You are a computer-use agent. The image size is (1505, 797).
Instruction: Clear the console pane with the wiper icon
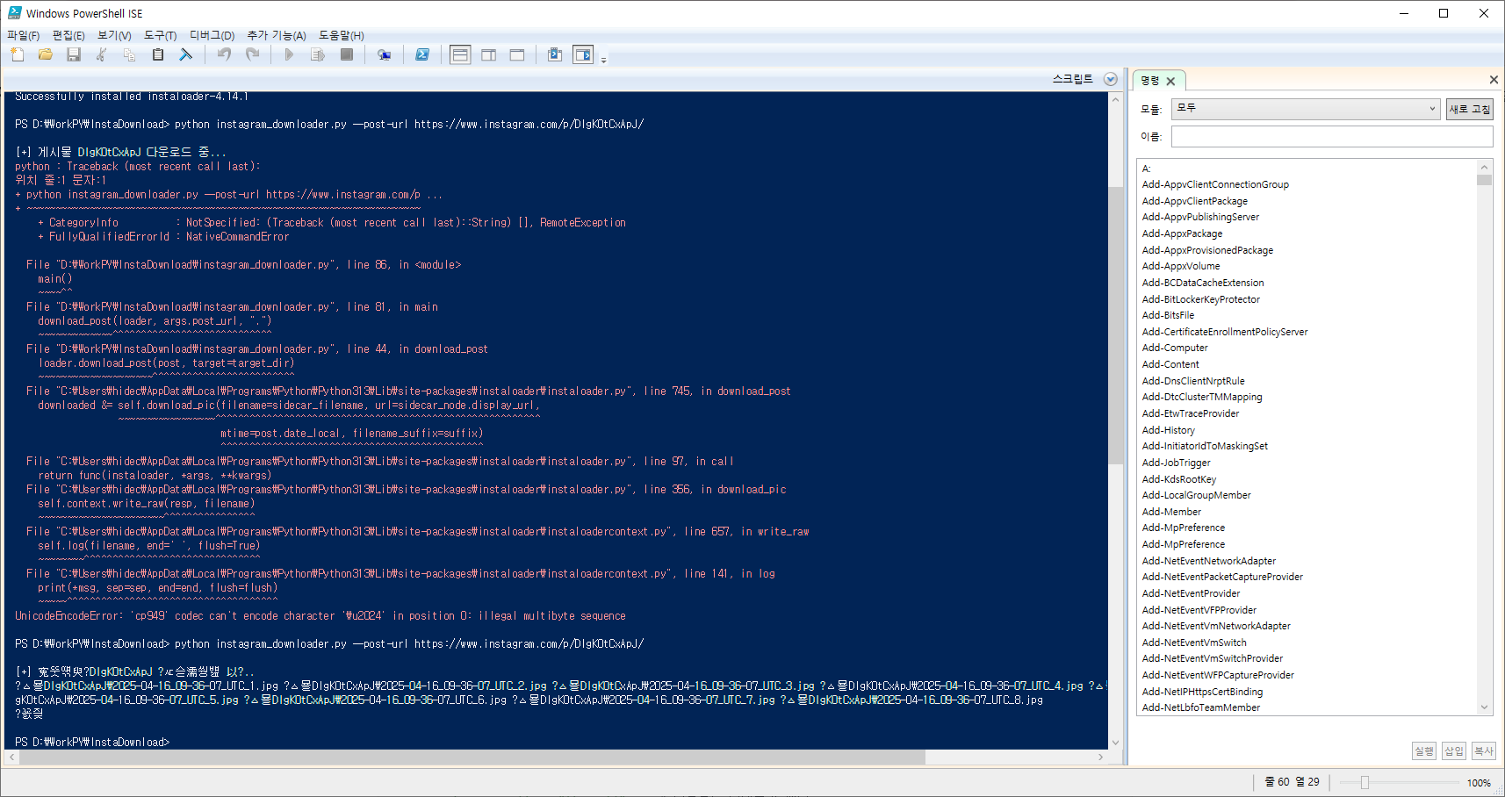186,54
